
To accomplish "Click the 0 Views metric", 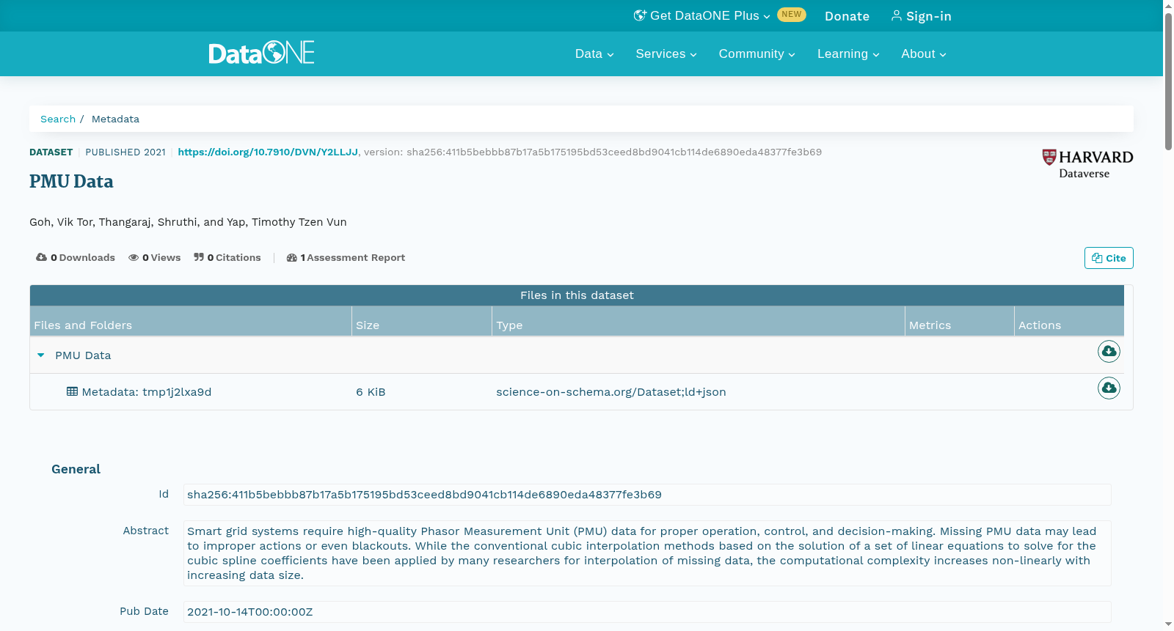I will [155, 257].
